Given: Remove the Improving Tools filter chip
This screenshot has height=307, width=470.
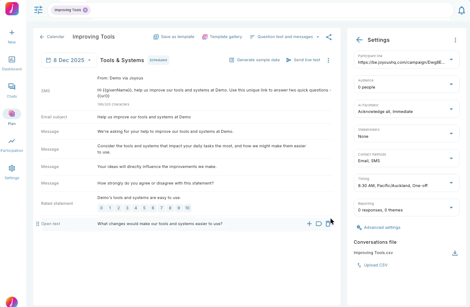Looking at the screenshot, I should [x=85, y=10].
